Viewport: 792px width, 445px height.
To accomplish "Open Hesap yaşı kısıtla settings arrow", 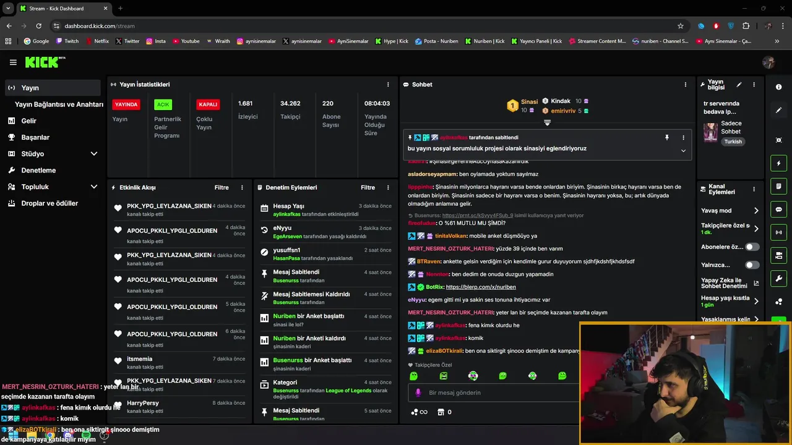I will point(756,301).
